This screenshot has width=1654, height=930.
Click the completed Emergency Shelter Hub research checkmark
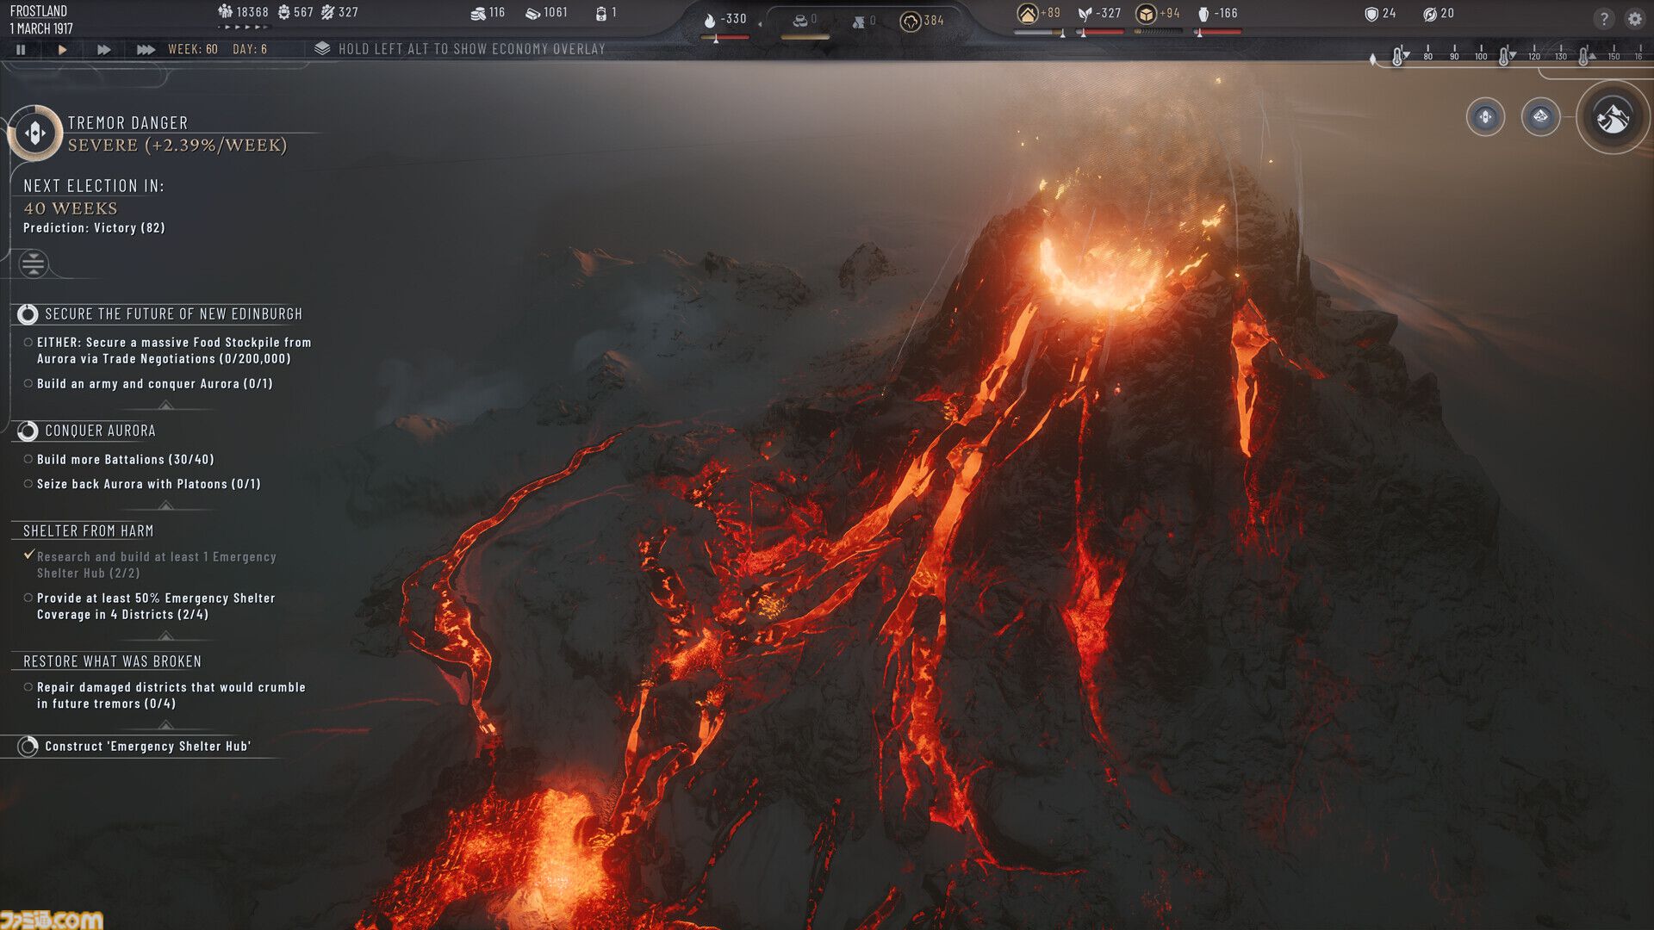[x=29, y=555]
